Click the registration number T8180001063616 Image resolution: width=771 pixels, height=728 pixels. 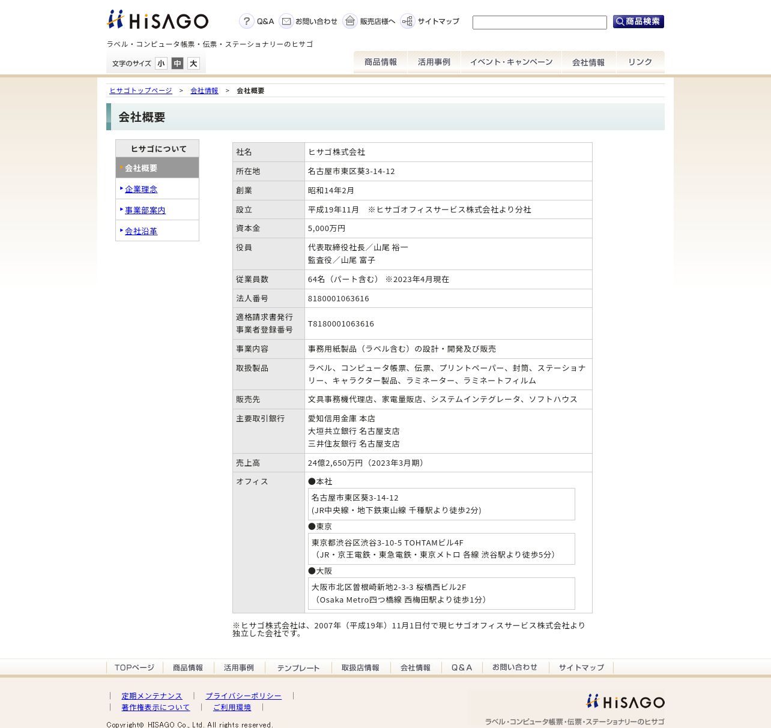click(341, 324)
